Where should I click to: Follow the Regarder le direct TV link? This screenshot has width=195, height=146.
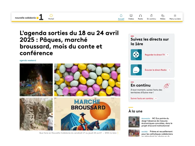point(155,55)
